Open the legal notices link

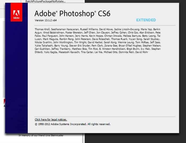pos(51,120)
